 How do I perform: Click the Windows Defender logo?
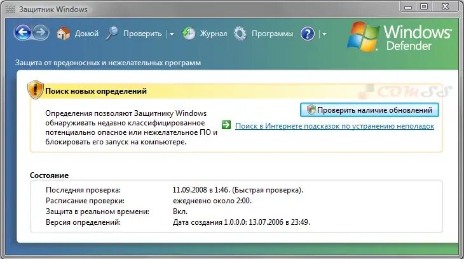tap(399, 37)
